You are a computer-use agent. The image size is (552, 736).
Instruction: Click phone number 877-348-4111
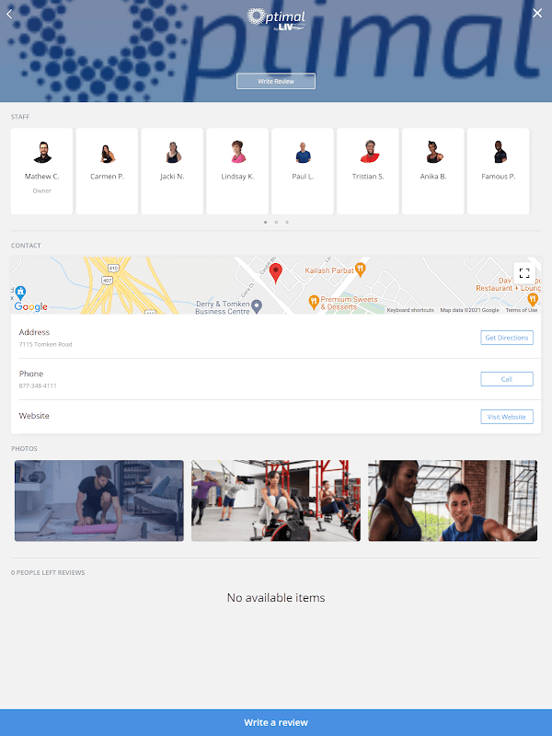click(38, 385)
